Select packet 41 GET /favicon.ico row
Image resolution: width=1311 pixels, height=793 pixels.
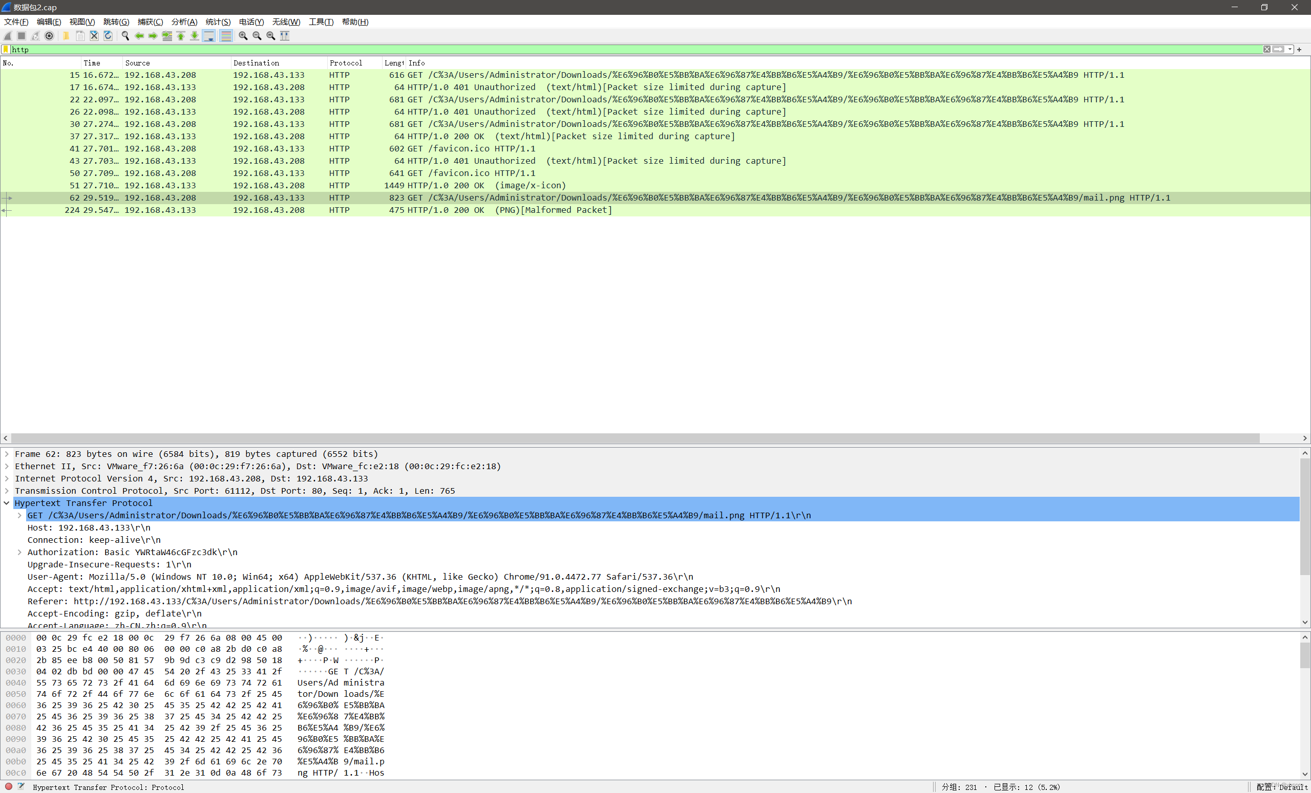(x=654, y=148)
